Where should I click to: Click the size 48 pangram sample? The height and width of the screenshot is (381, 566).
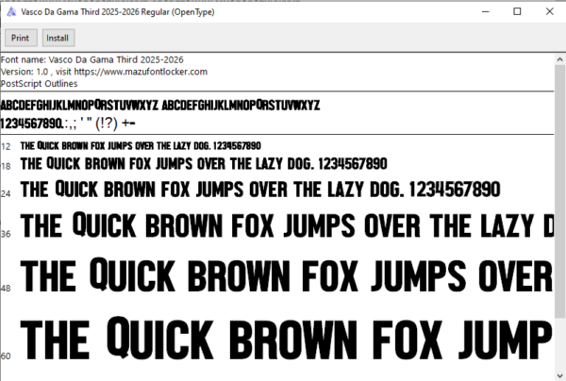point(286,275)
